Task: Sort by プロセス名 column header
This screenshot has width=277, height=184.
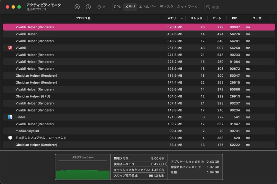Action: (83, 18)
